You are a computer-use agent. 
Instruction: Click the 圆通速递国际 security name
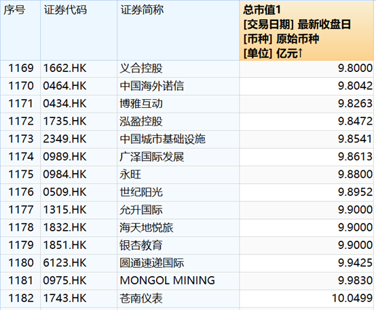coord(152,263)
